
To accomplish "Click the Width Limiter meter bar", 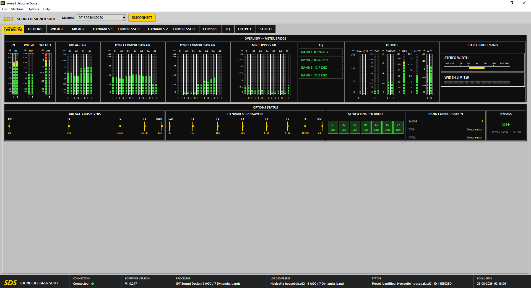I will coord(477,83).
